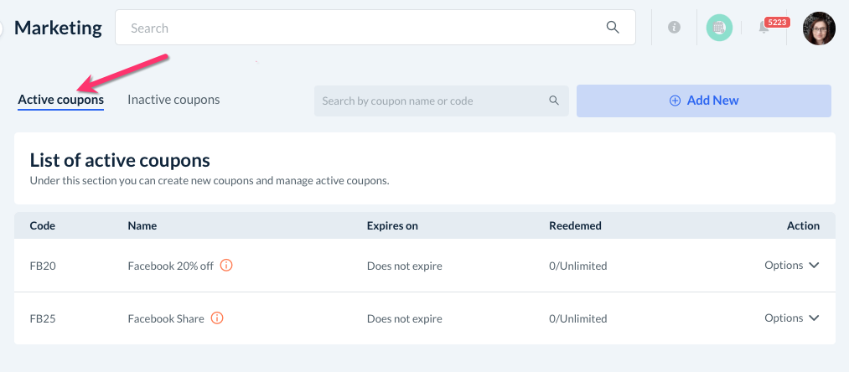
Task: Select the FB25 coupon code
Action: [43, 318]
